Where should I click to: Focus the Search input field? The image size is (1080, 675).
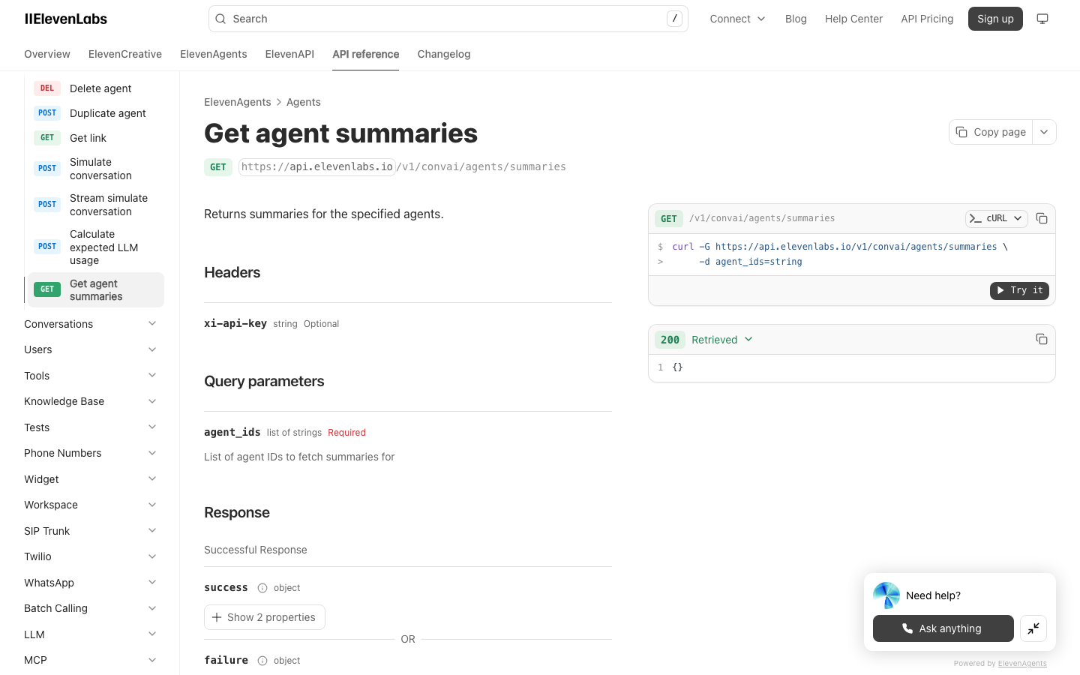pos(448,19)
